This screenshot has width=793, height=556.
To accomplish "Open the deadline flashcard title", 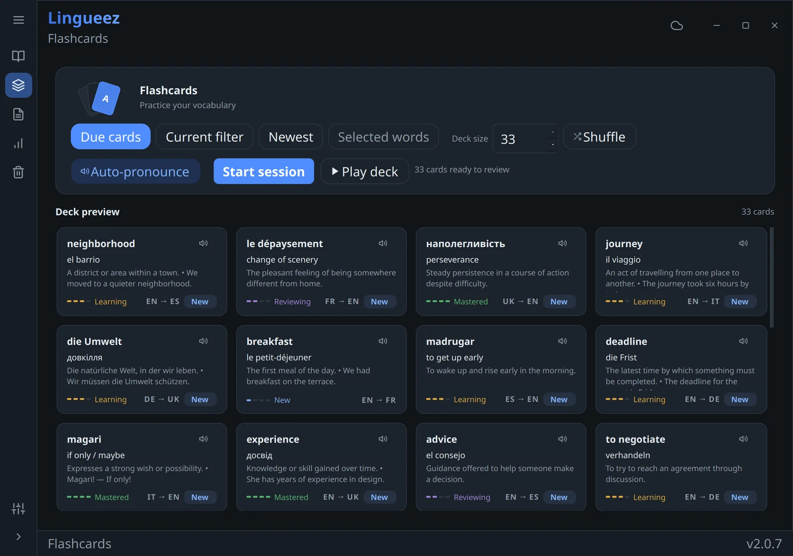I will (x=626, y=341).
